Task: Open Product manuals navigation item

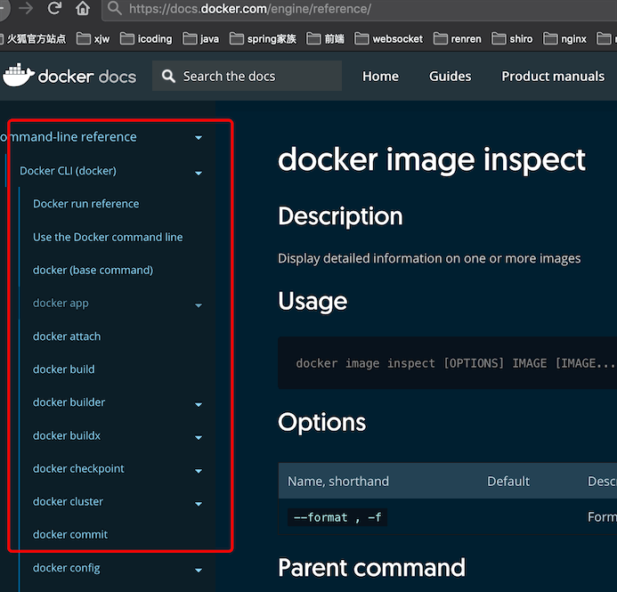Action: tap(553, 76)
